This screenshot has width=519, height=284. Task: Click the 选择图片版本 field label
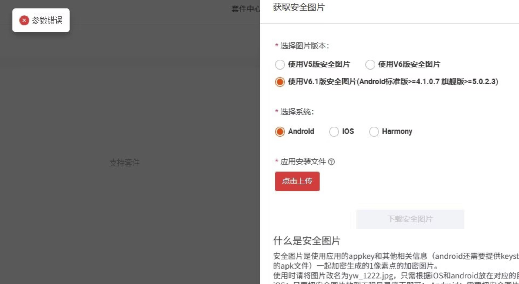pos(304,46)
